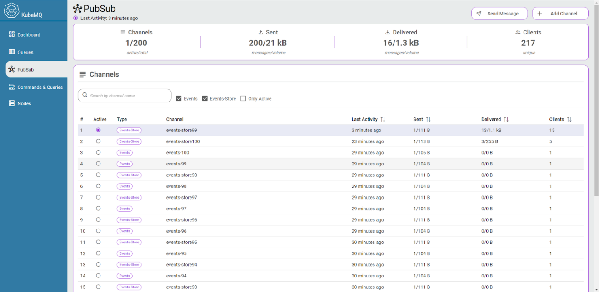This screenshot has width=599, height=292.
Task: Click channel name events-94
Action: [x=176, y=276]
